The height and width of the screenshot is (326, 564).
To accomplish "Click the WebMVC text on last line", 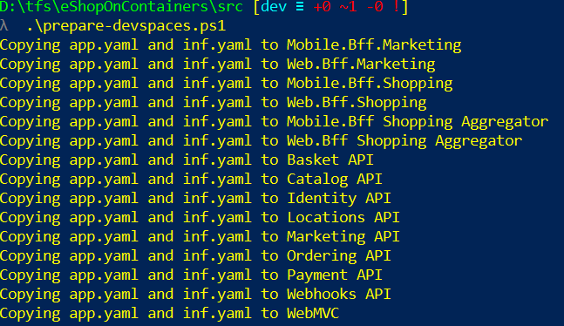I will tap(313, 314).
